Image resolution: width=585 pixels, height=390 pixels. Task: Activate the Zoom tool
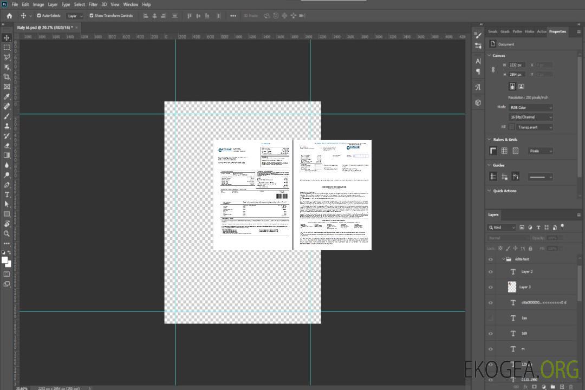pyautogui.click(x=7, y=233)
